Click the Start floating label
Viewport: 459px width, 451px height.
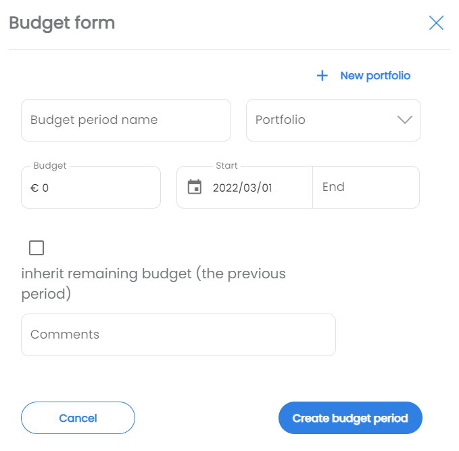tap(226, 165)
